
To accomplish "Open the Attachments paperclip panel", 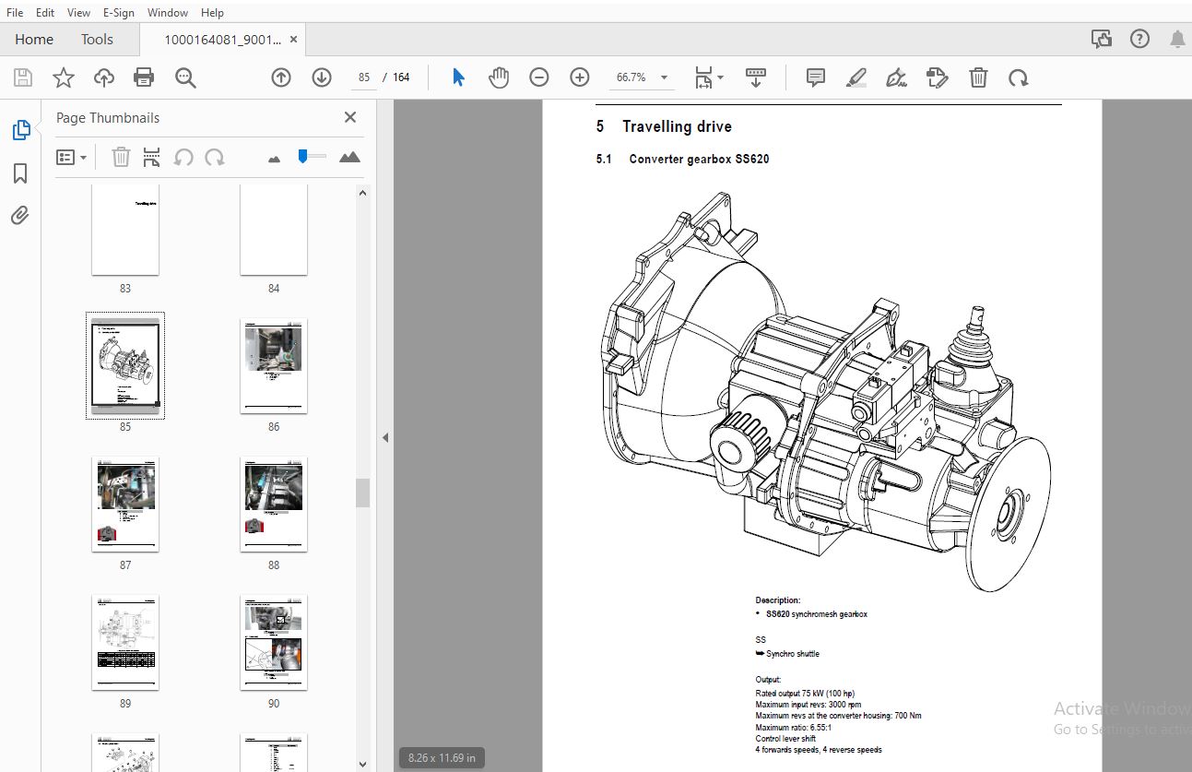I will (x=20, y=216).
